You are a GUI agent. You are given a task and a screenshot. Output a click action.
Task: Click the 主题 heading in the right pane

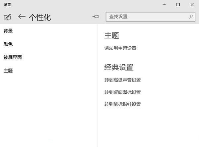(x=111, y=35)
